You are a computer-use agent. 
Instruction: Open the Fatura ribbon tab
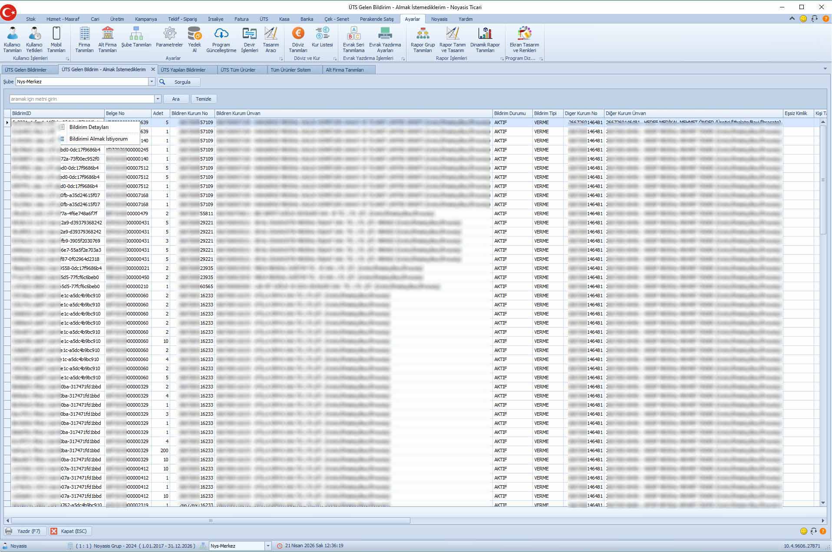tap(241, 19)
